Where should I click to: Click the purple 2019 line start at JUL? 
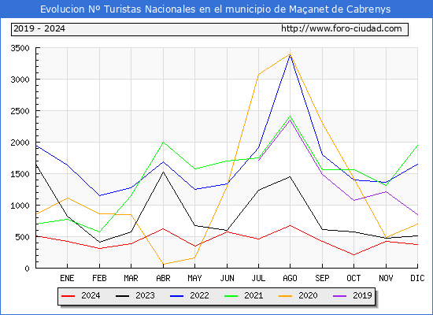click(x=258, y=161)
